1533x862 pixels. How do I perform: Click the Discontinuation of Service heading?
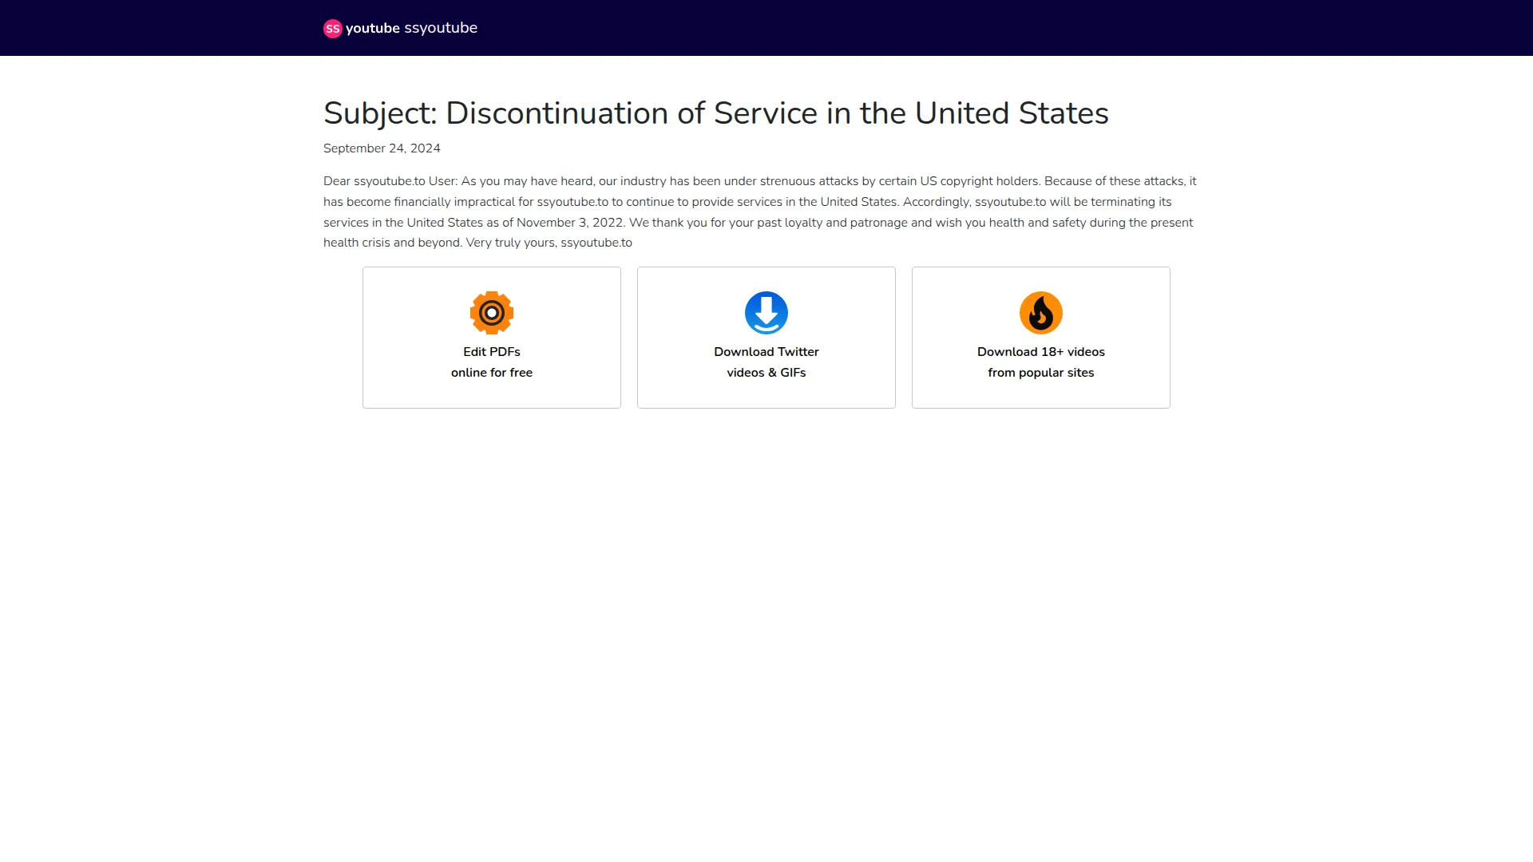[716, 113]
